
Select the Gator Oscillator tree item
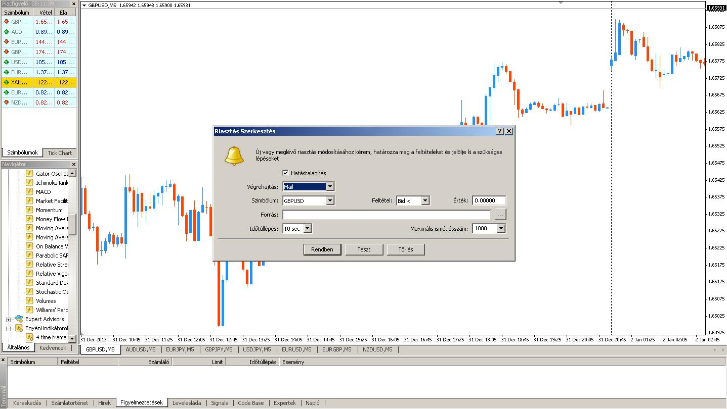click(x=52, y=174)
